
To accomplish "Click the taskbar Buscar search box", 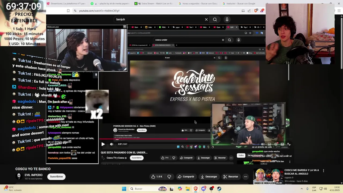I will [x=148, y=189].
